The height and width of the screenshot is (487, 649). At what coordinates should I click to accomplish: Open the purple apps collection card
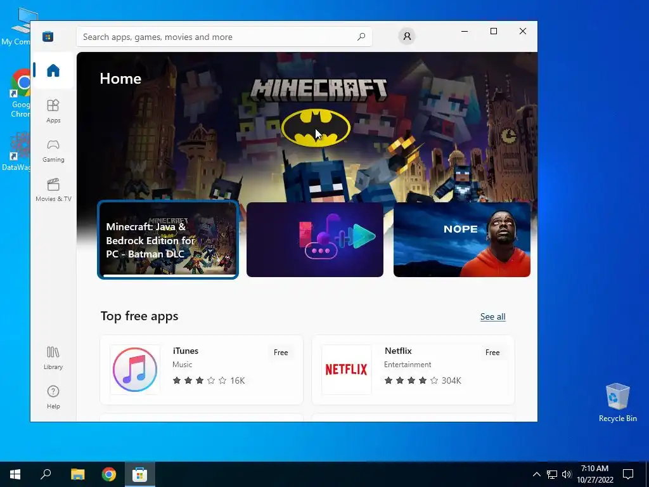click(x=314, y=240)
